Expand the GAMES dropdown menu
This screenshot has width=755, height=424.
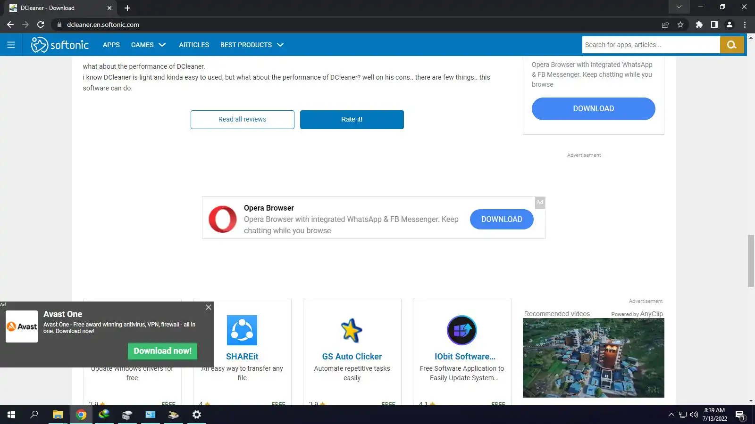point(148,45)
